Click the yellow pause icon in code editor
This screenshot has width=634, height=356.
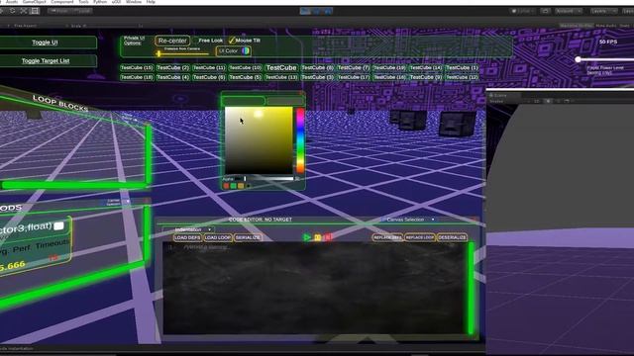(x=318, y=237)
